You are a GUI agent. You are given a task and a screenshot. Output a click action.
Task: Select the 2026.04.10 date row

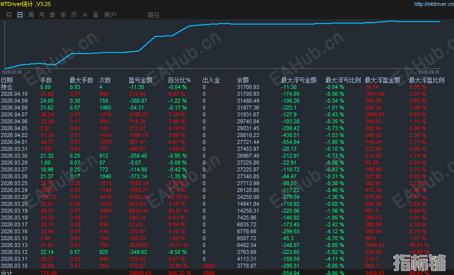click(14, 94)
